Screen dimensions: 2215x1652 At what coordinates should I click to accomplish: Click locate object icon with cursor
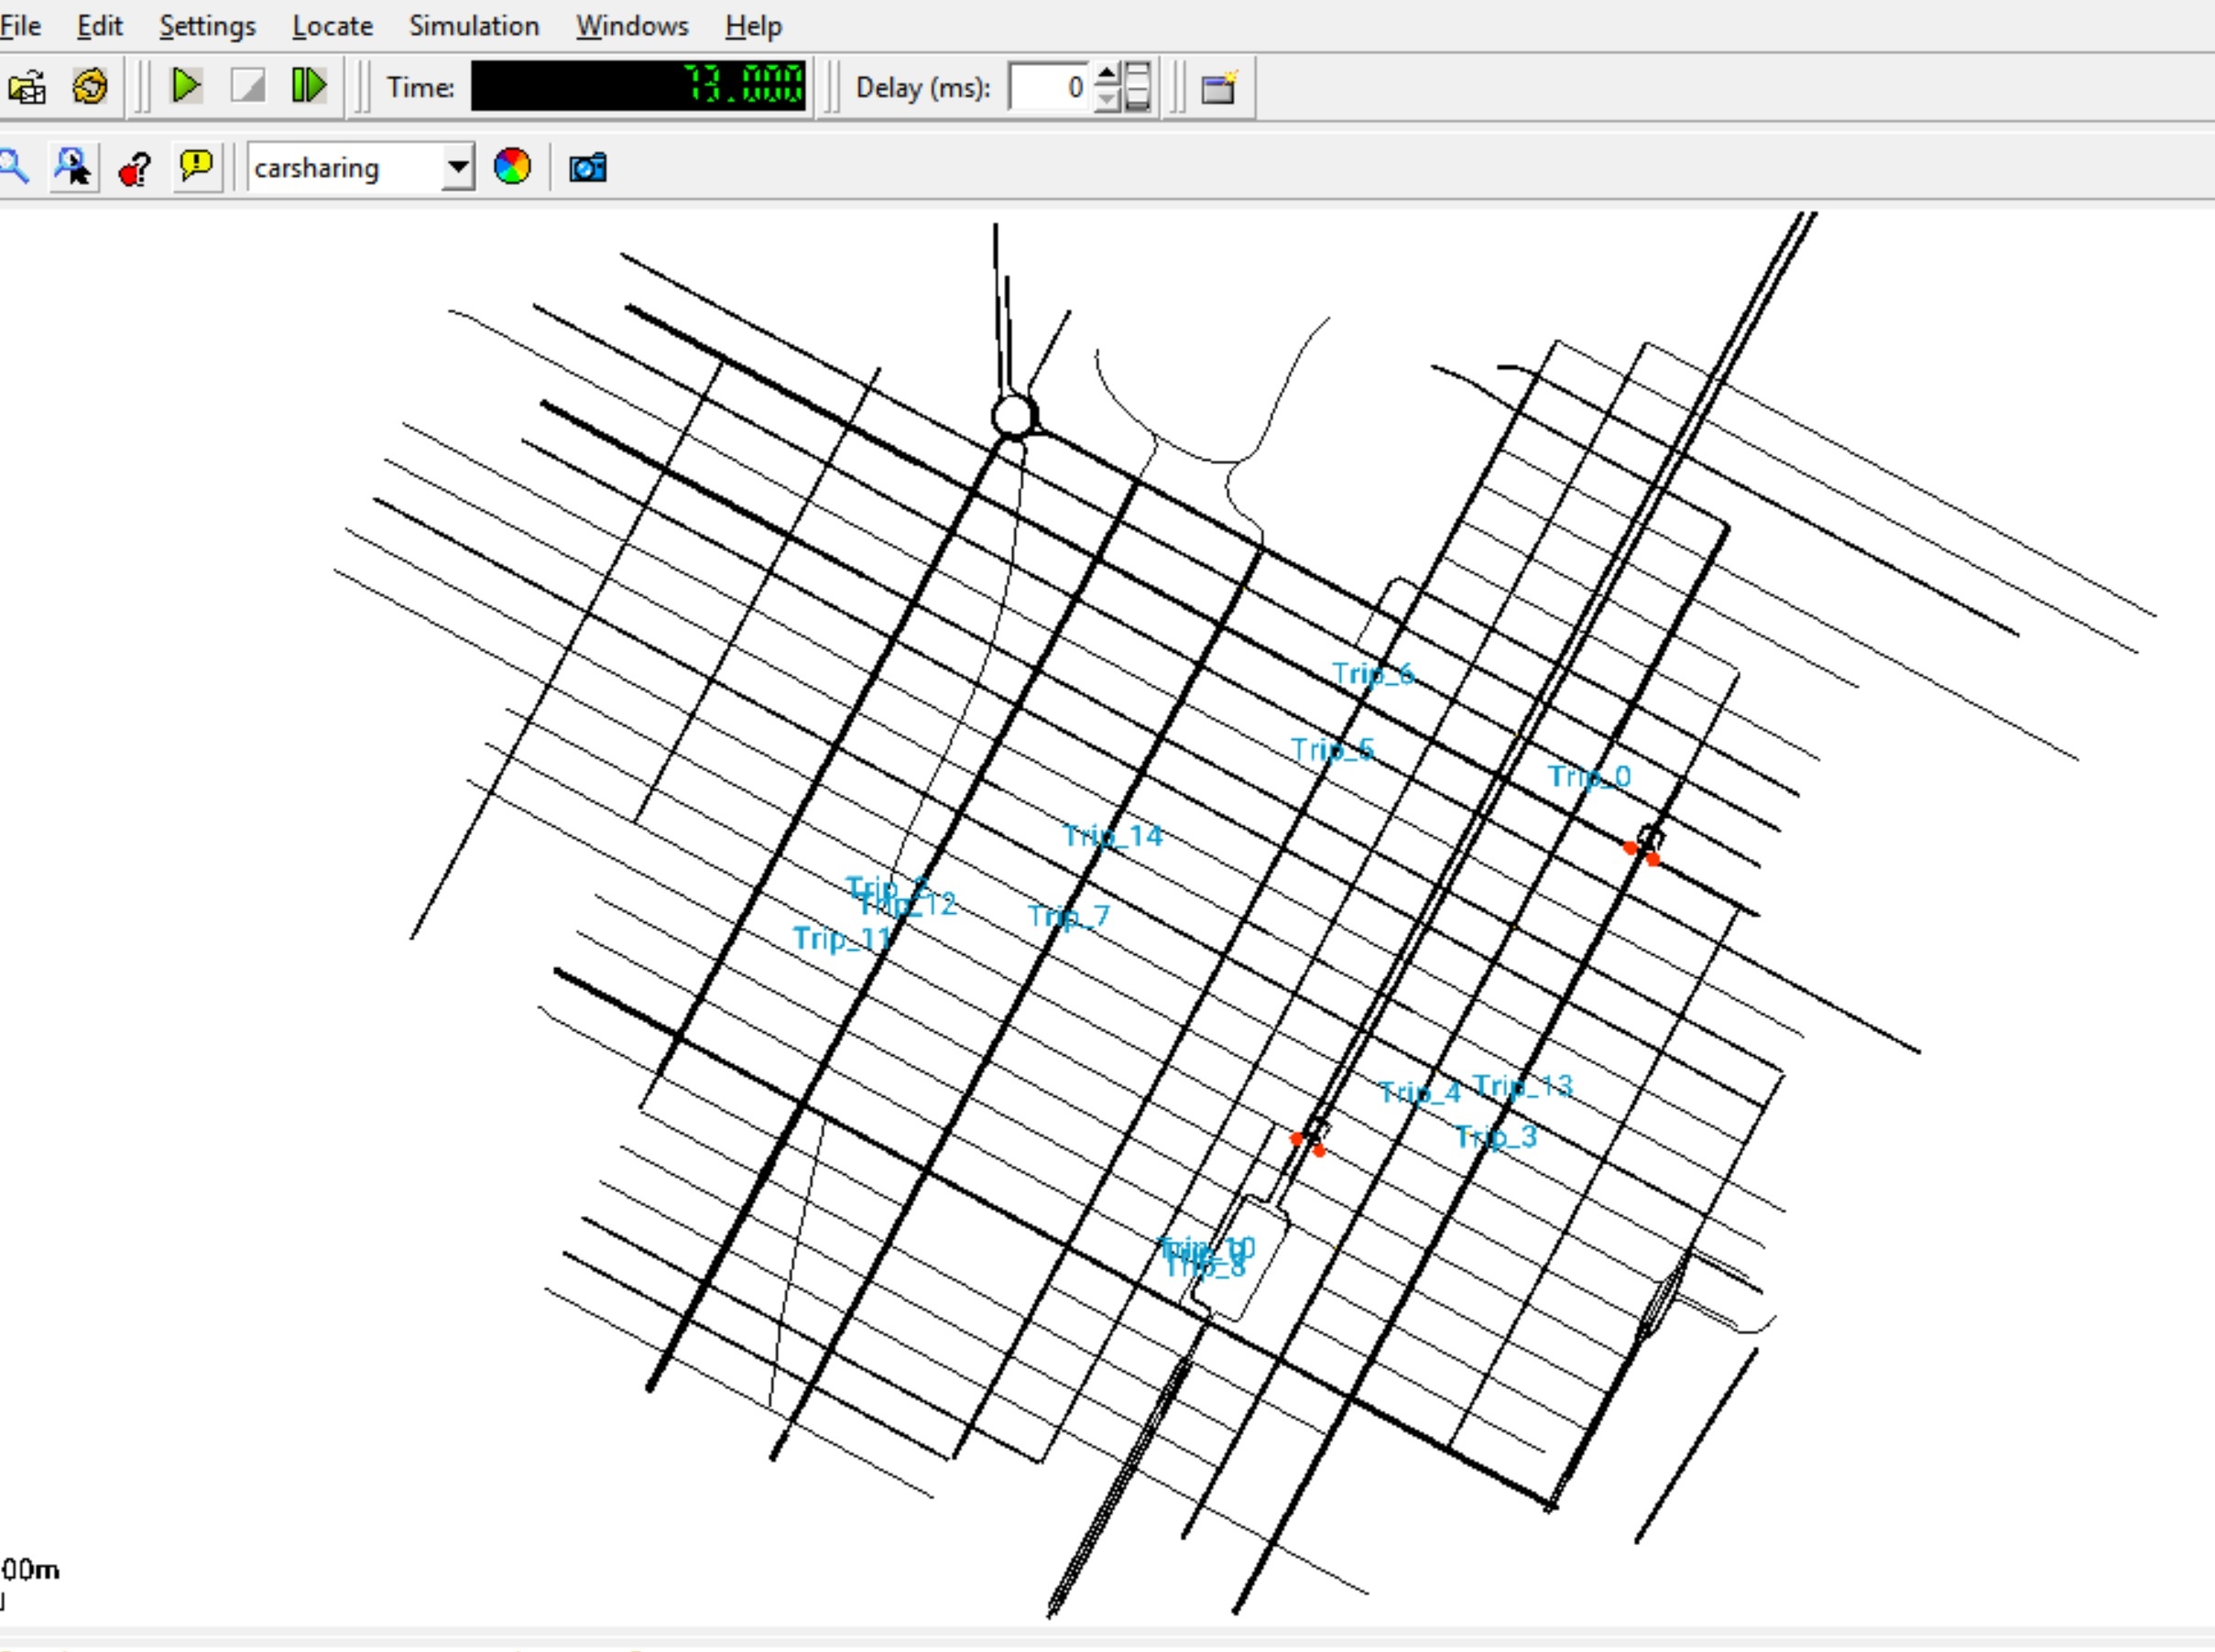click(74, 167)
